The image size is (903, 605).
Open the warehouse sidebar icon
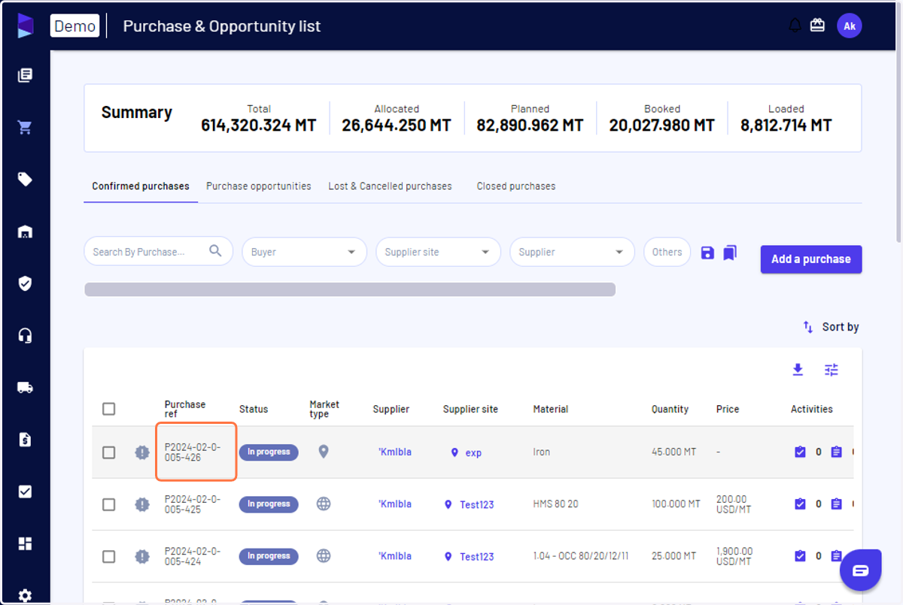click(25, 231)
